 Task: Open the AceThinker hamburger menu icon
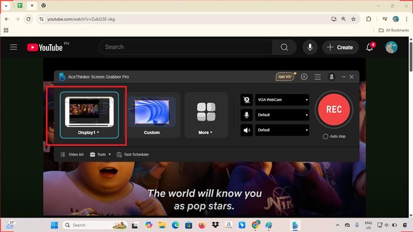coord(317,76)
